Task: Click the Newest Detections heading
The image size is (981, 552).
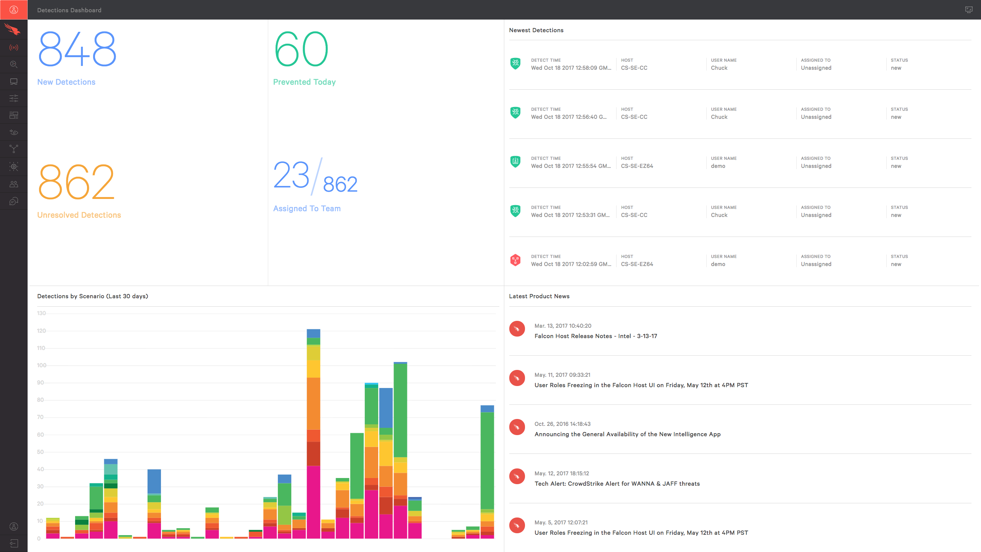Action: point(536,30)
